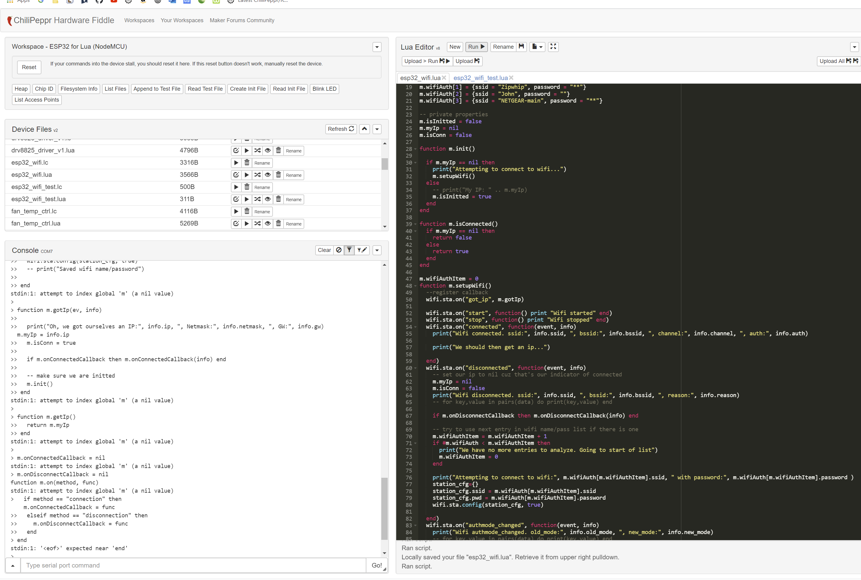Clear console with the ban icon
The height and width of the screenshot is (580, 861).
click(339, 250)
